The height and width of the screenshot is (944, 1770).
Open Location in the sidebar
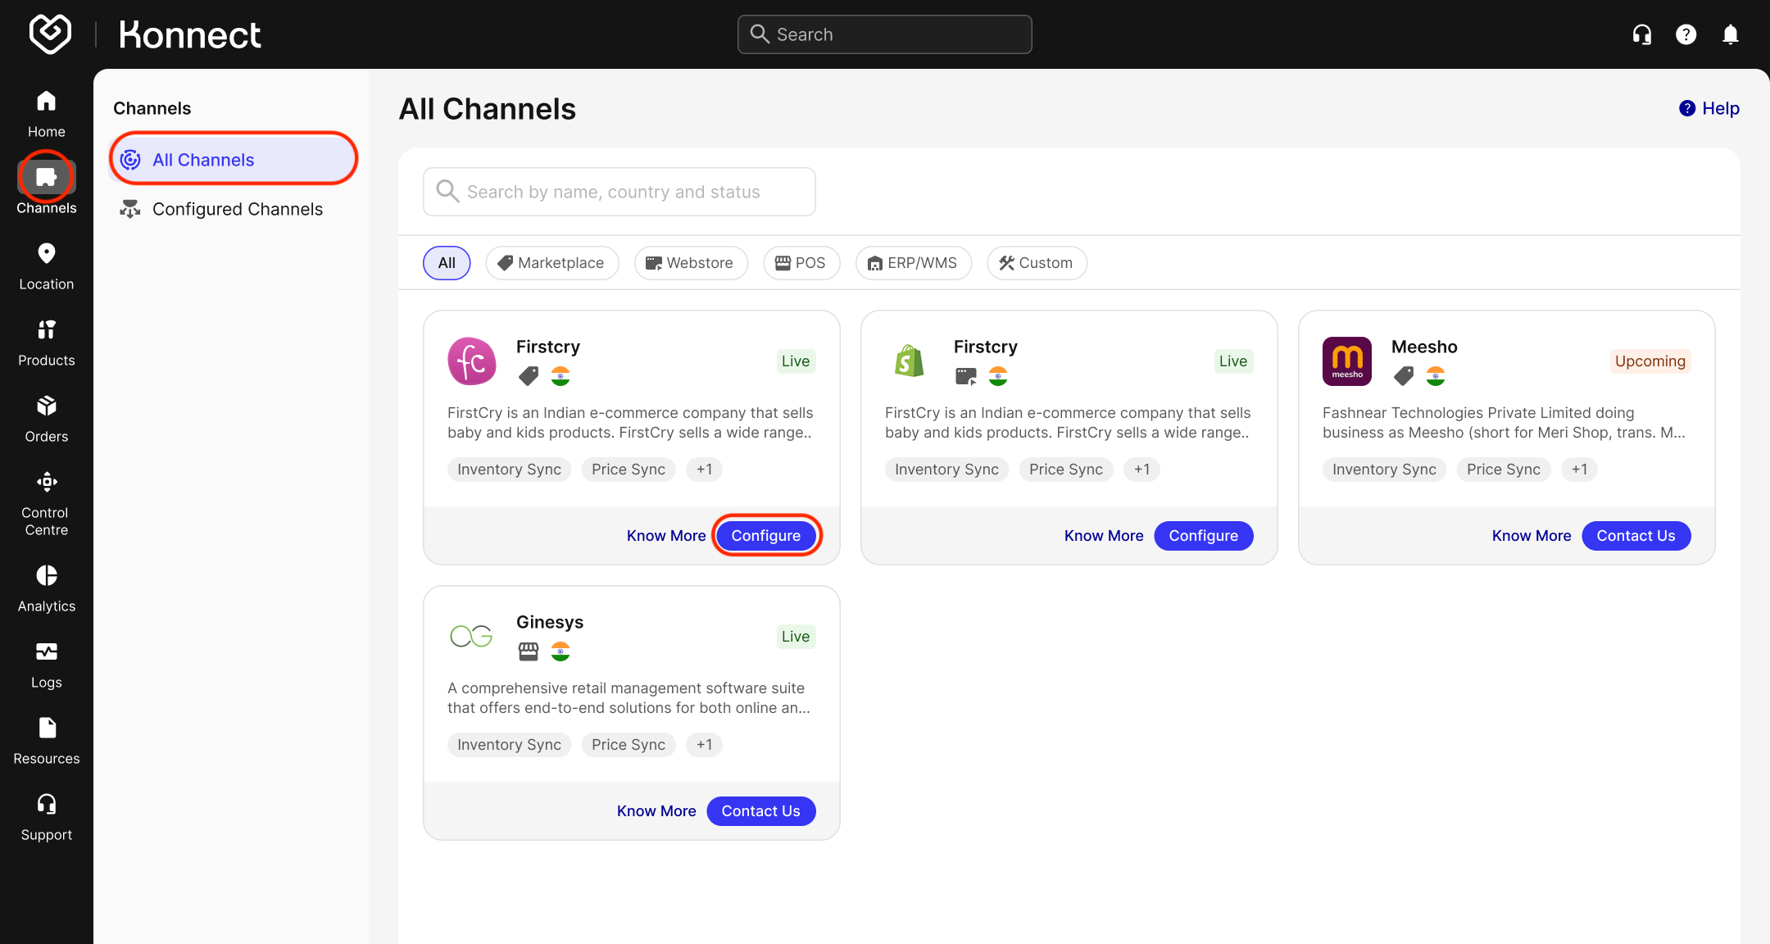[x=47, y=266]
